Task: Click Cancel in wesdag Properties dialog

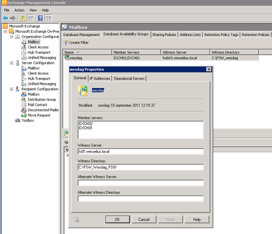Action: click(144, 220)
